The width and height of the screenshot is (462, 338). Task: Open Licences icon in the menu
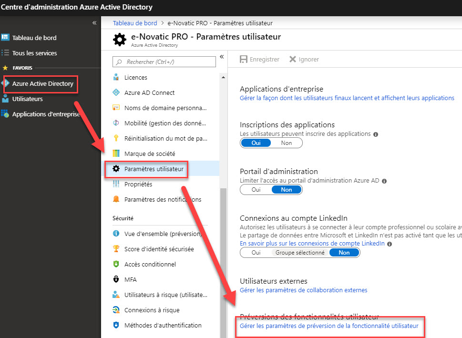pyautogui.click(x=116, y=77)
